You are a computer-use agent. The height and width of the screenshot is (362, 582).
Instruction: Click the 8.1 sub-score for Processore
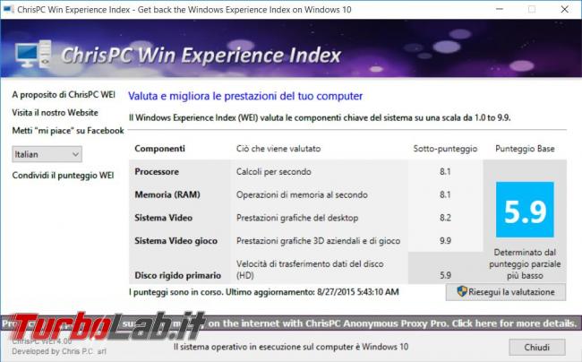[445, 171]
